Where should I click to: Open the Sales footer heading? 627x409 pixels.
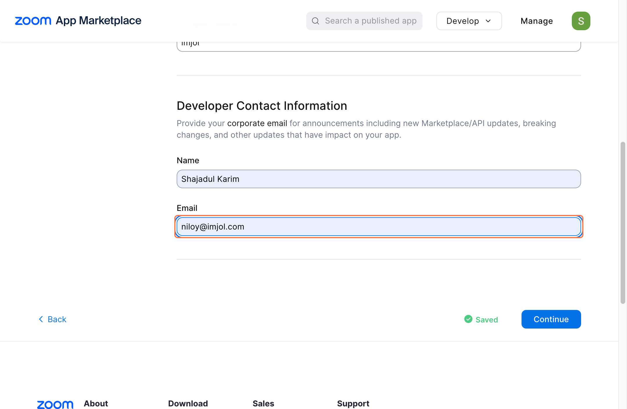click(264, 403)
